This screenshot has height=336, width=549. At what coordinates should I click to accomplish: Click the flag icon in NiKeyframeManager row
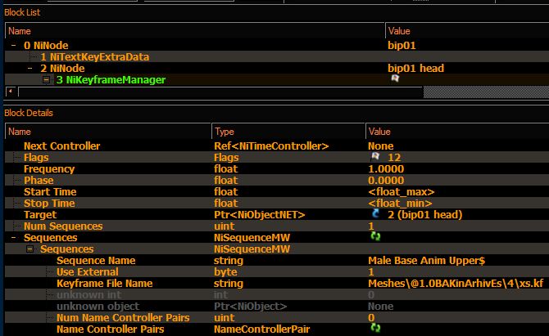point(395,78)
